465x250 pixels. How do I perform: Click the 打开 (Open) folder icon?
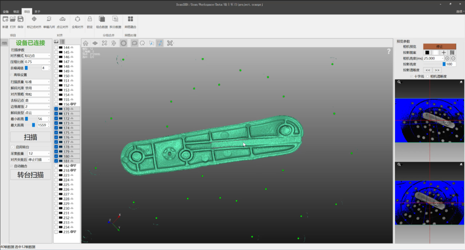click(13, 19)
